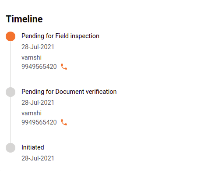Call vamshi from the Field inspection entry
215x171 pixels.
[64, 67]
